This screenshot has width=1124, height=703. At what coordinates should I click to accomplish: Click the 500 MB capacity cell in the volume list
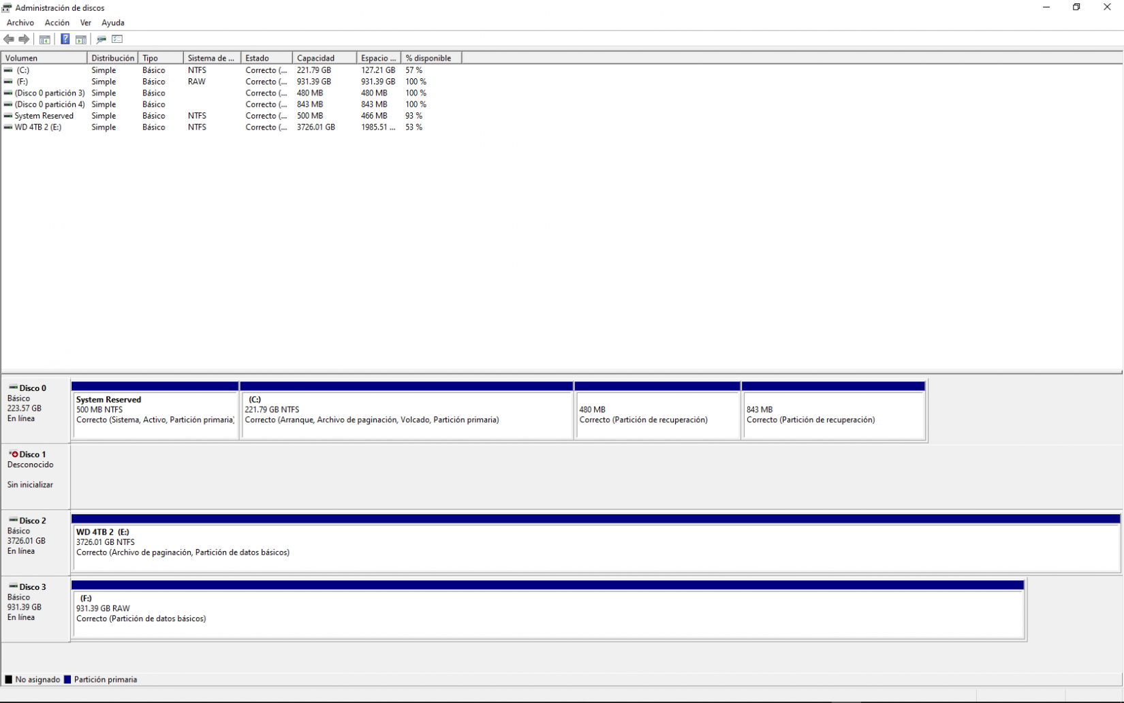tap(310, 116)
